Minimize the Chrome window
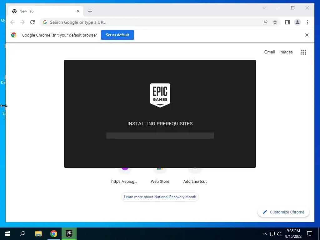This screenshot has width=320, height=240. pyautogui.click(x=278, y=8)
